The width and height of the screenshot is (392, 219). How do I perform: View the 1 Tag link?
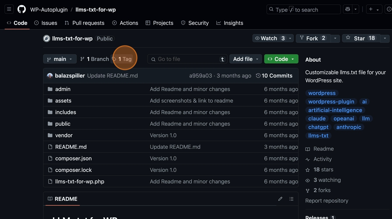122,59
